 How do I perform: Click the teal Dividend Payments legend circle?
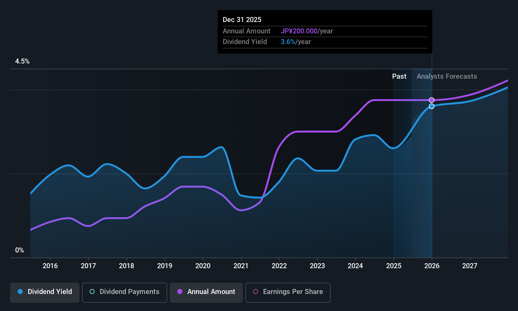tap(92, 291)
